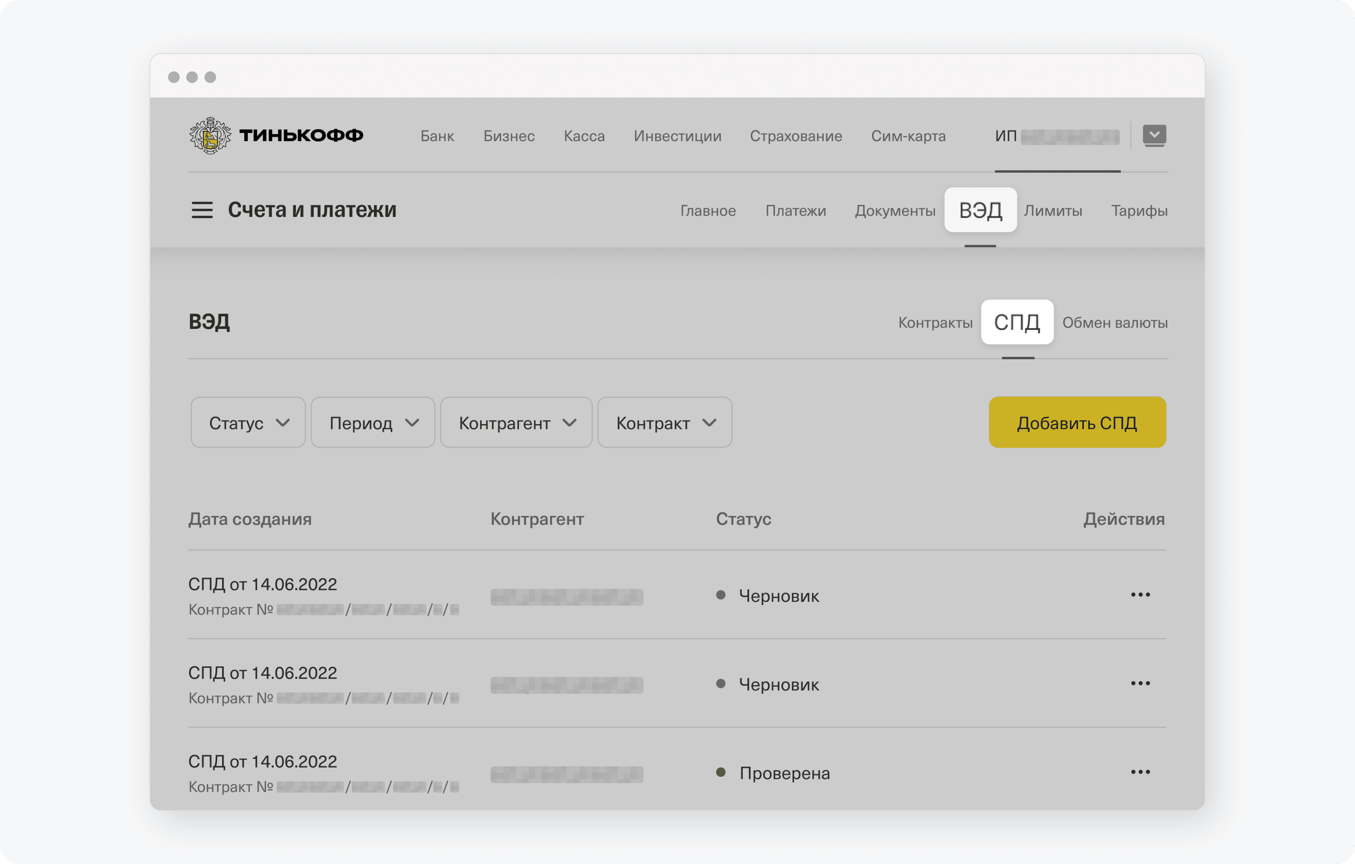Click the second row's Черновик status
This screenshot has height=864, width=1355.
[779, 685]
